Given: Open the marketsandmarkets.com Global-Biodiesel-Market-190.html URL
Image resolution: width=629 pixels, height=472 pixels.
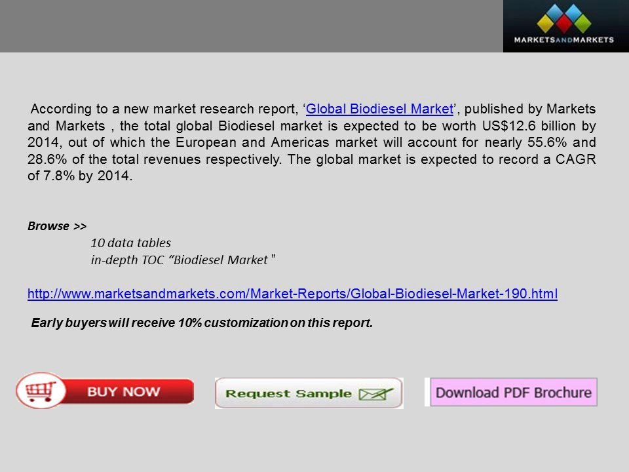Looking at the screenshot, I should (x=292, y=294).
